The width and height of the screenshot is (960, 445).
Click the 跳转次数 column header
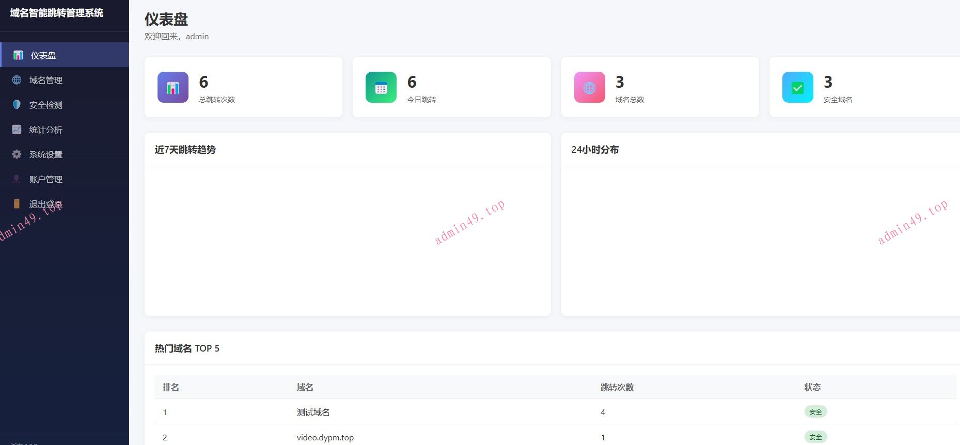pos(617,387)
